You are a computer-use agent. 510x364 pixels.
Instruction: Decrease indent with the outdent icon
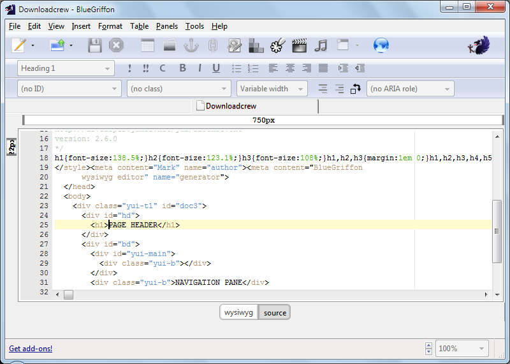[x=360, y=68]
